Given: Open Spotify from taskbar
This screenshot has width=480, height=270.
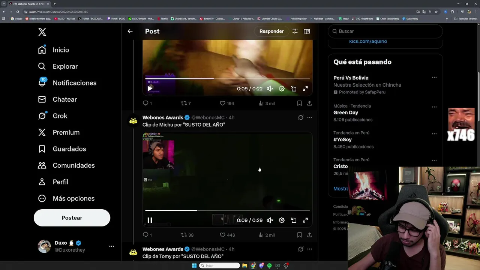Looking at the screenshot, I should tap(269, 265).
